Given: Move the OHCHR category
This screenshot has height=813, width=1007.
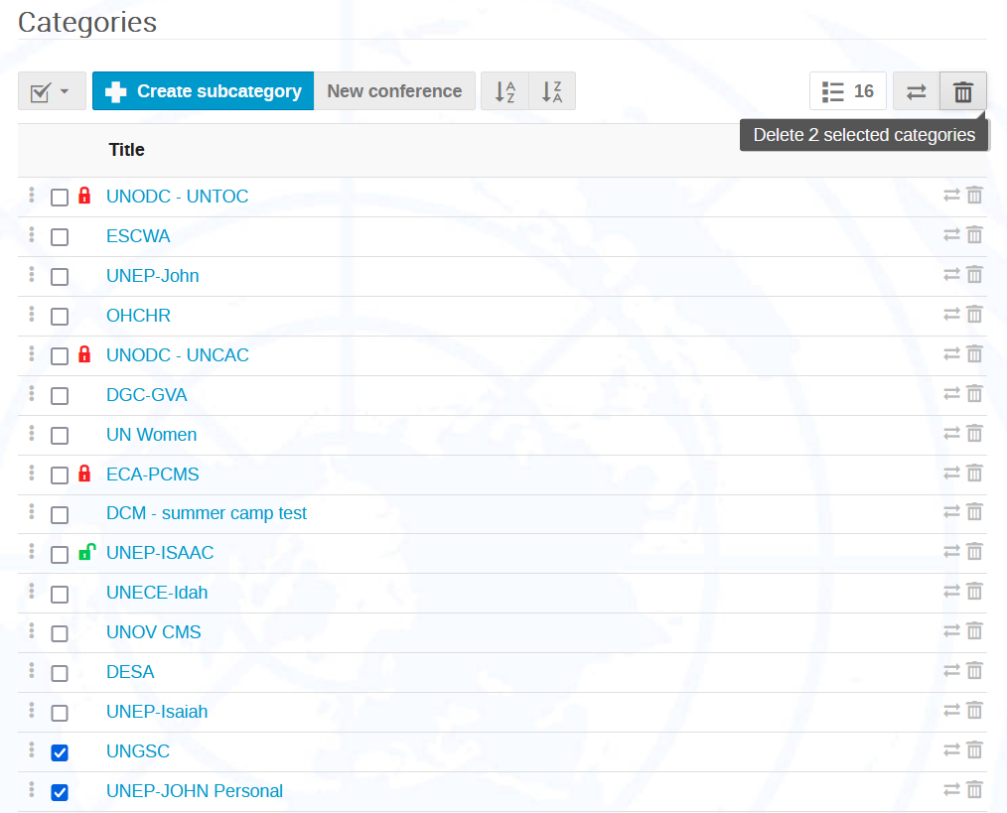Looking at the screenshot, I should coord(951,315).
